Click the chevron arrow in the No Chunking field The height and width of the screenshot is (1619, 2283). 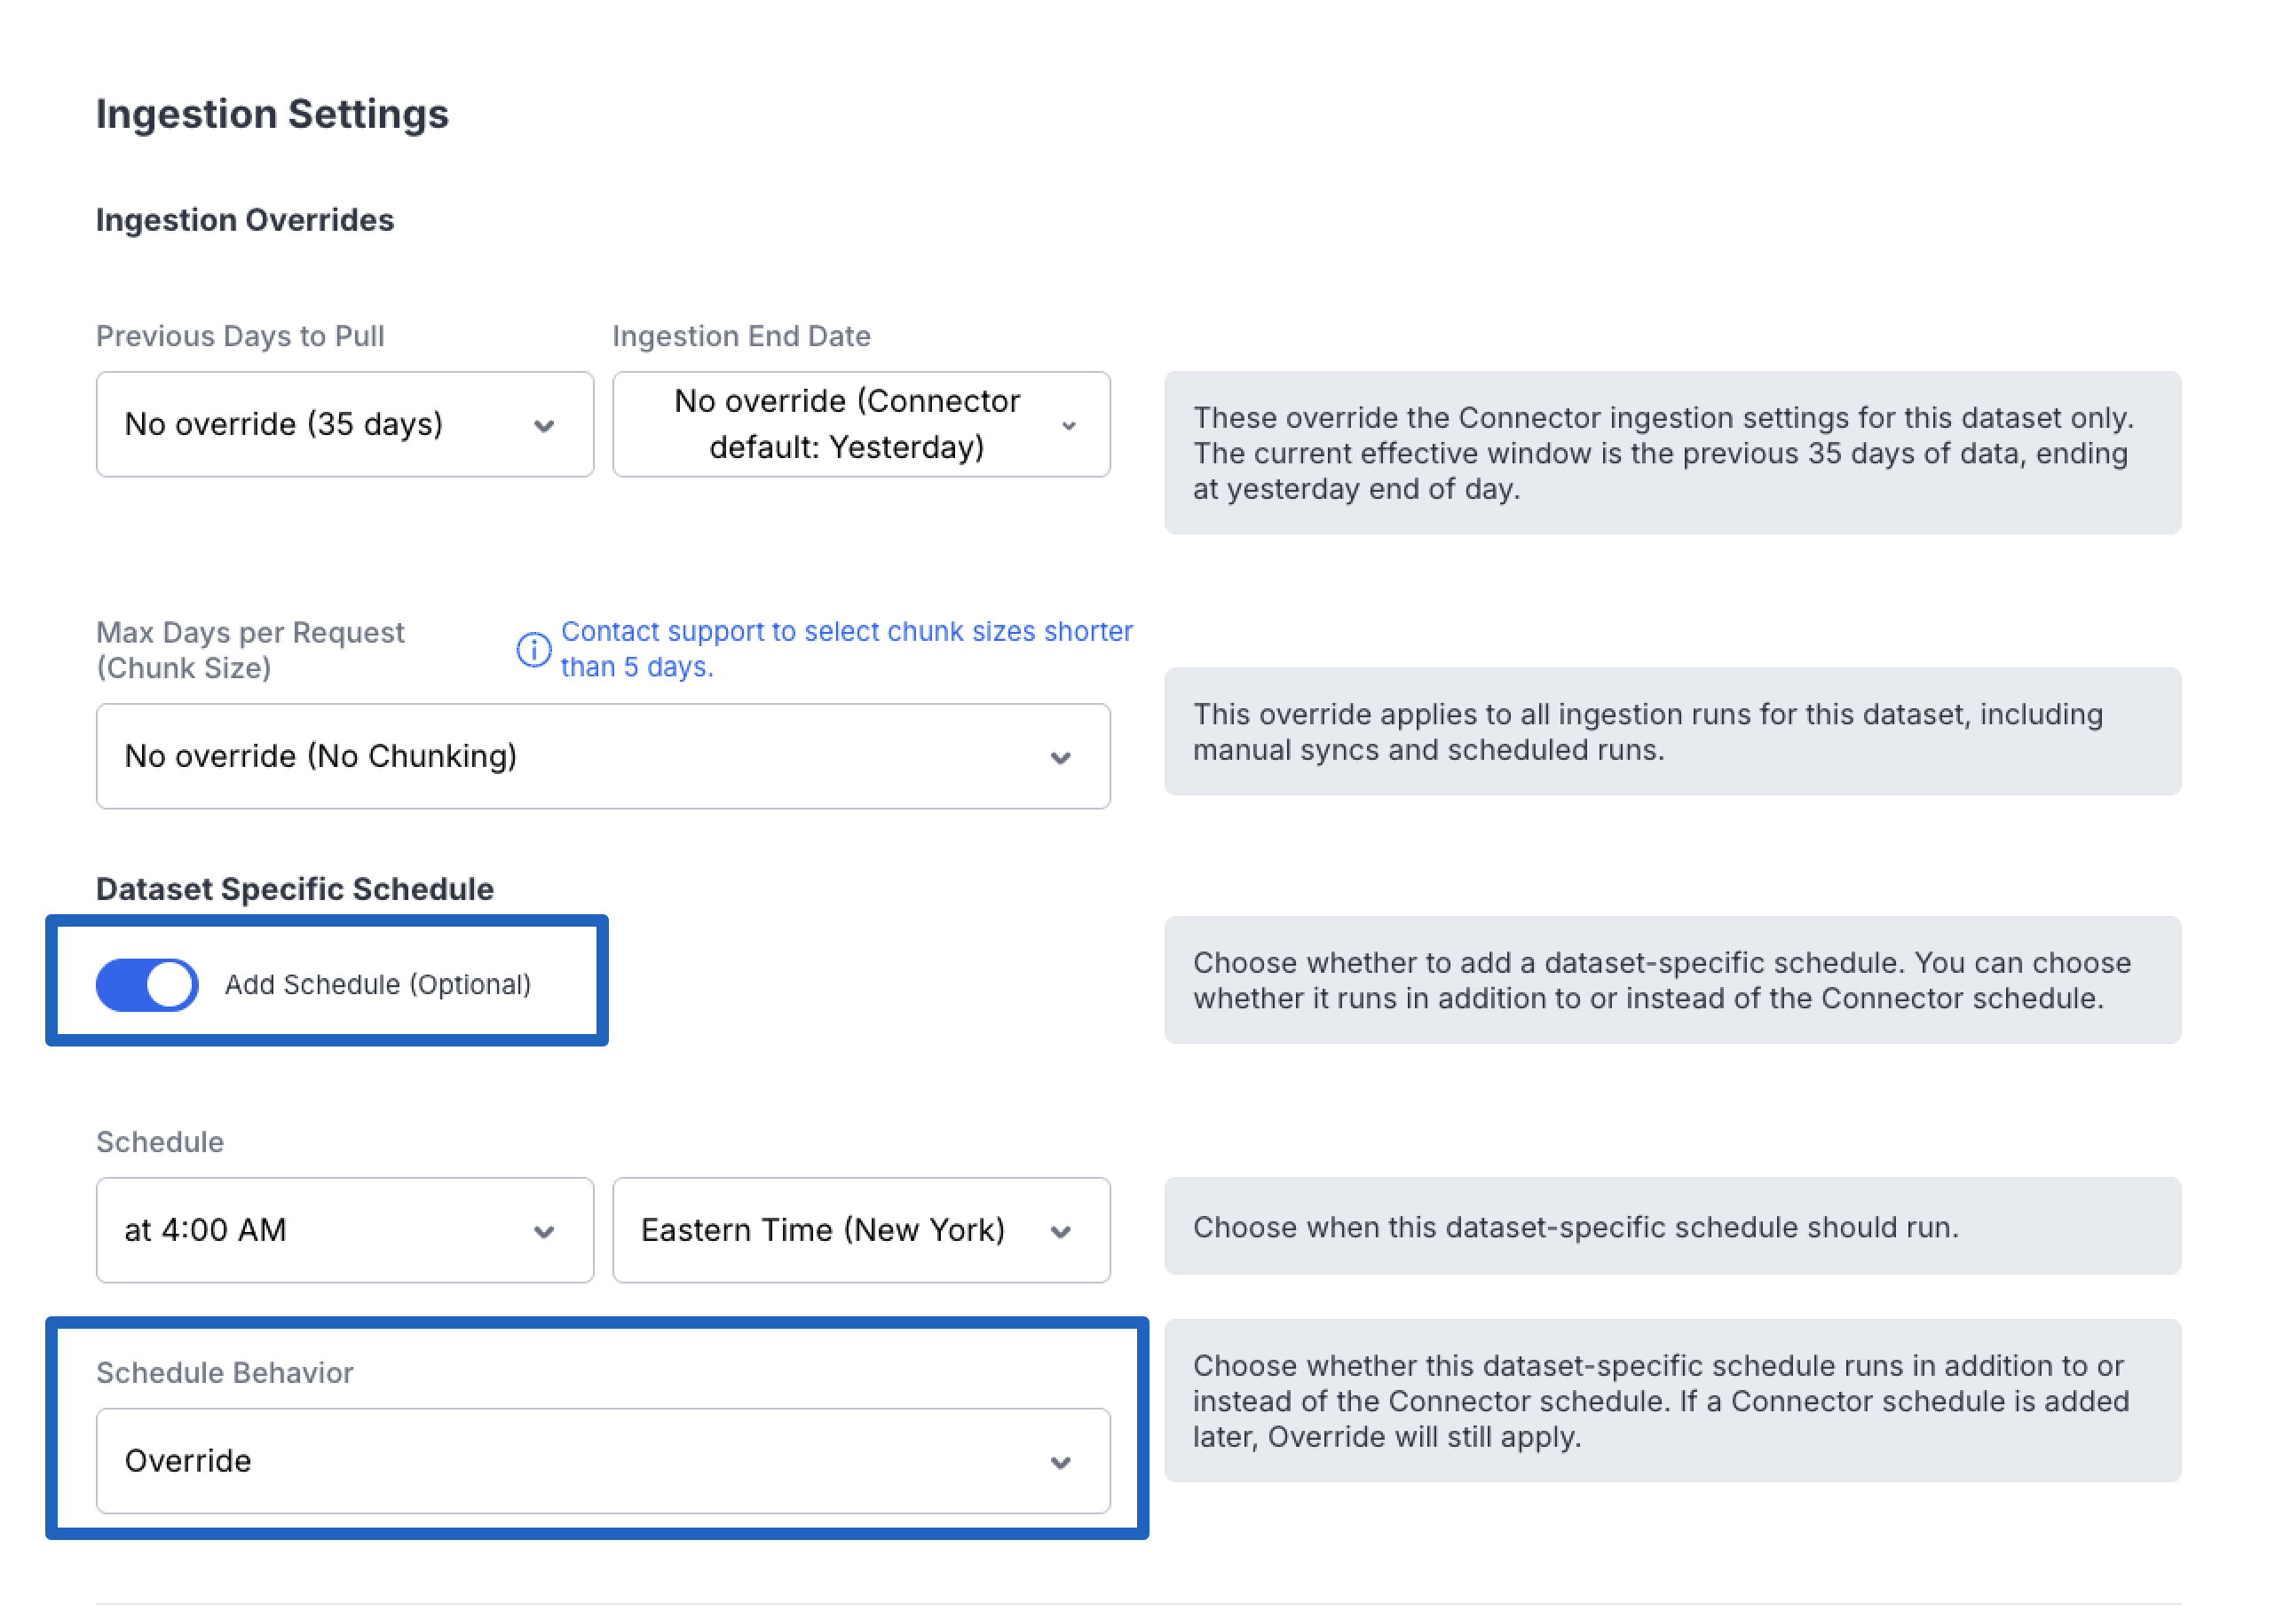click(x=1061, y=758)
